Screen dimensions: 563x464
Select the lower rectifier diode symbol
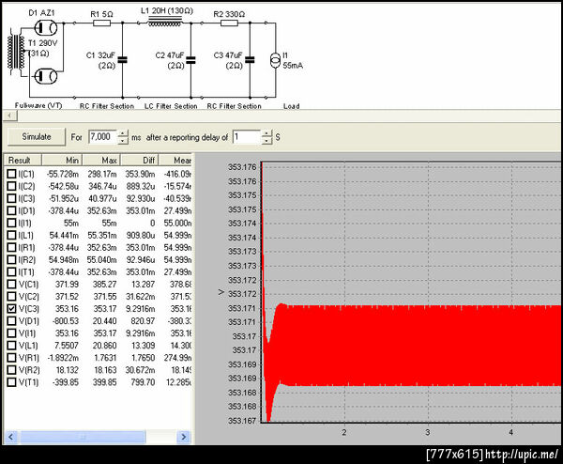tap(46, 76)
